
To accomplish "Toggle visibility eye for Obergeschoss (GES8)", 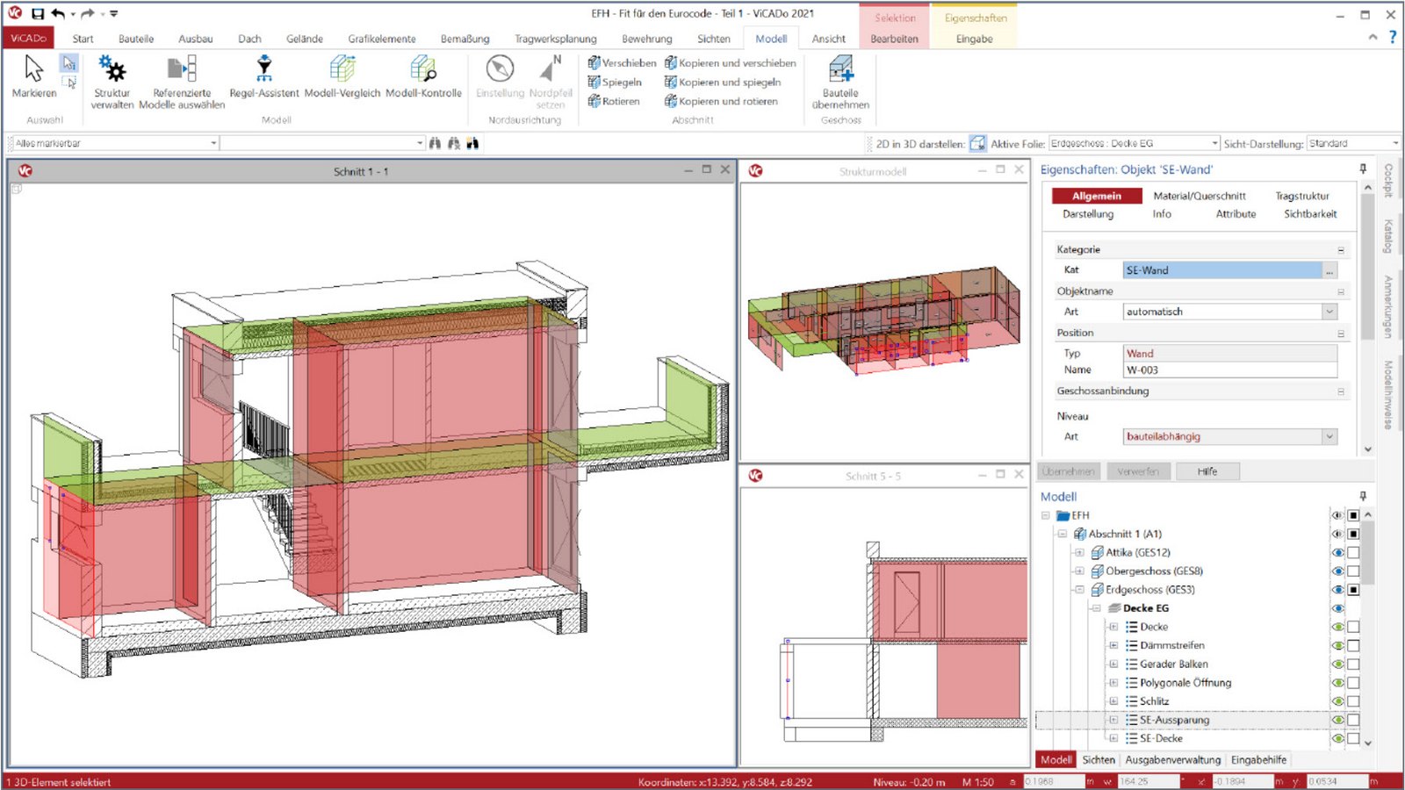I will (x=1337, y=571).
